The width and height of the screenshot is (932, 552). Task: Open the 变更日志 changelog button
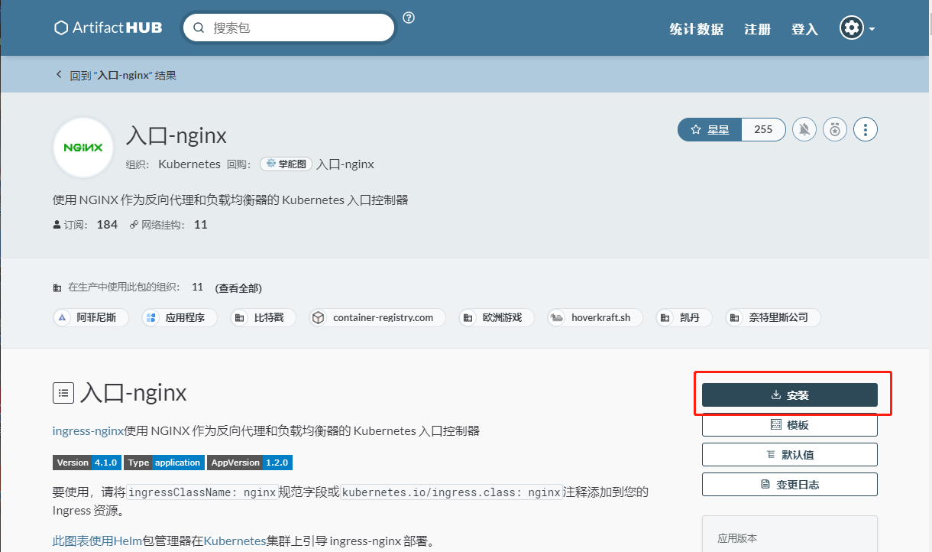(x=790, y=485)
